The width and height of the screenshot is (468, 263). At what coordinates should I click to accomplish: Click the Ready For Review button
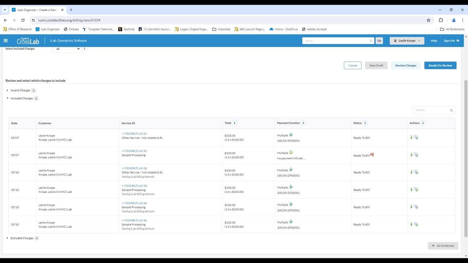point(440,65)
